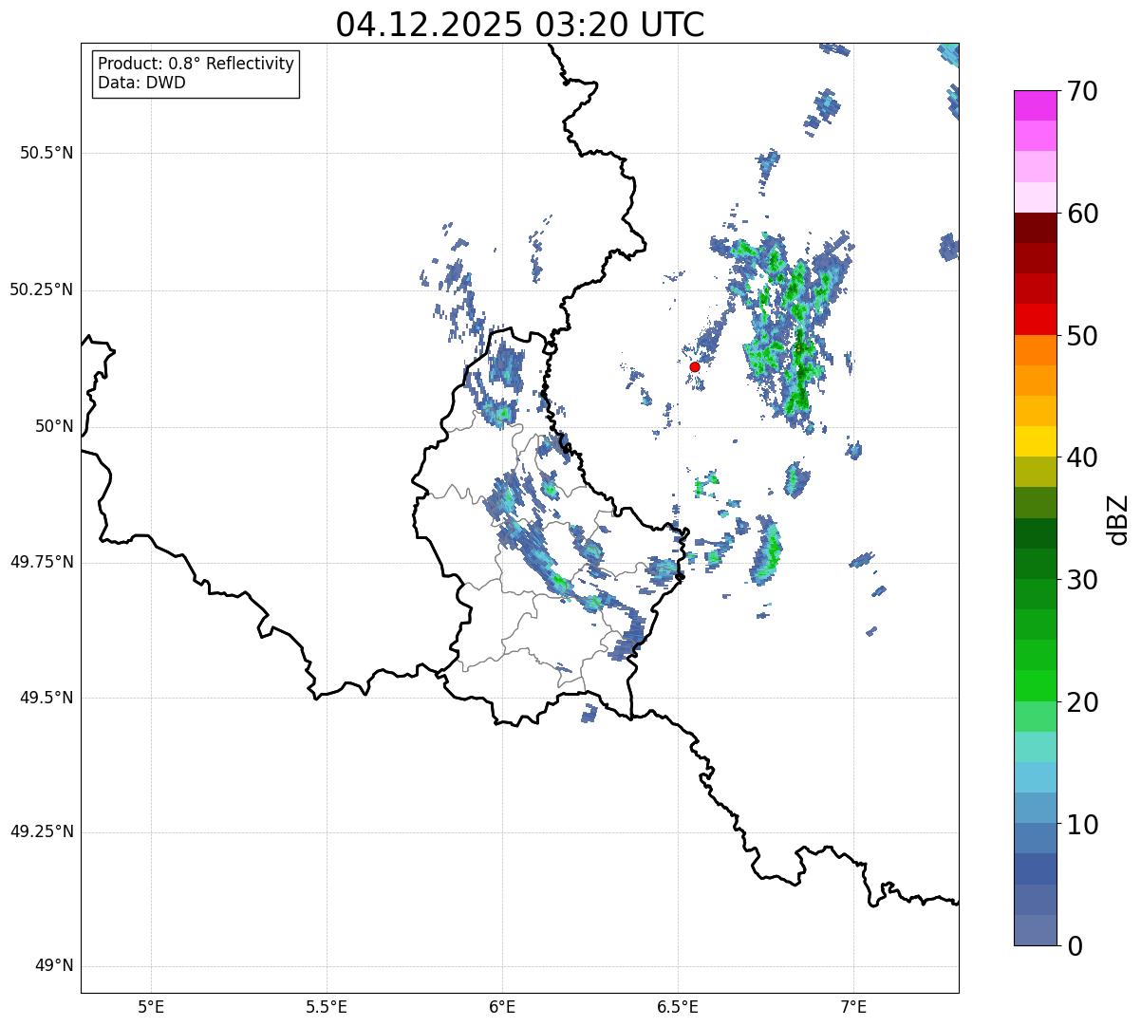Click the 60 colorbar tick label
Image resolution: width=1141 pixels, height=1026 pixels.
(x=1082, y=214)
